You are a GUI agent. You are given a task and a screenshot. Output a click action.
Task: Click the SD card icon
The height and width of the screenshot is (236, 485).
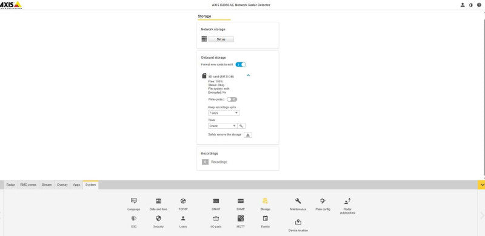pyautogui.click(x=204, y=76)
